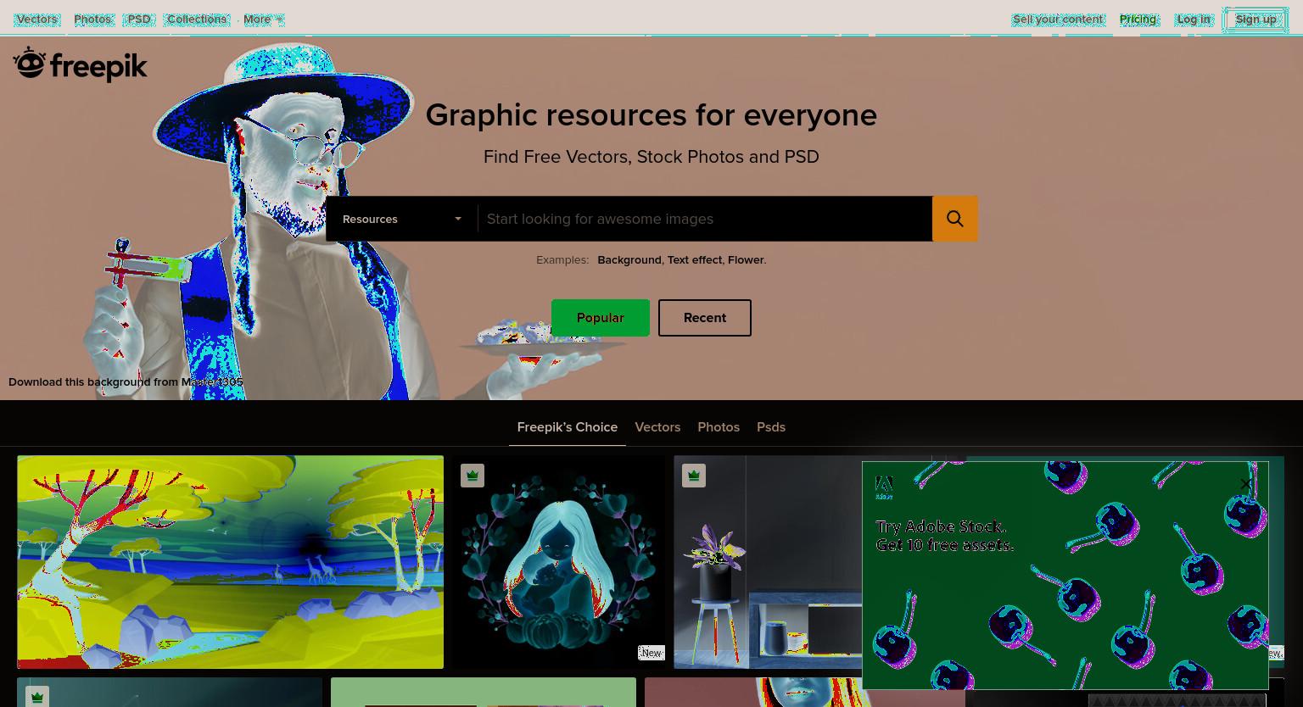This screenshot has width=1303, height=707.
Task: Open the woman with flowers illustration thumbnail
Action: (x=559, y=562)
